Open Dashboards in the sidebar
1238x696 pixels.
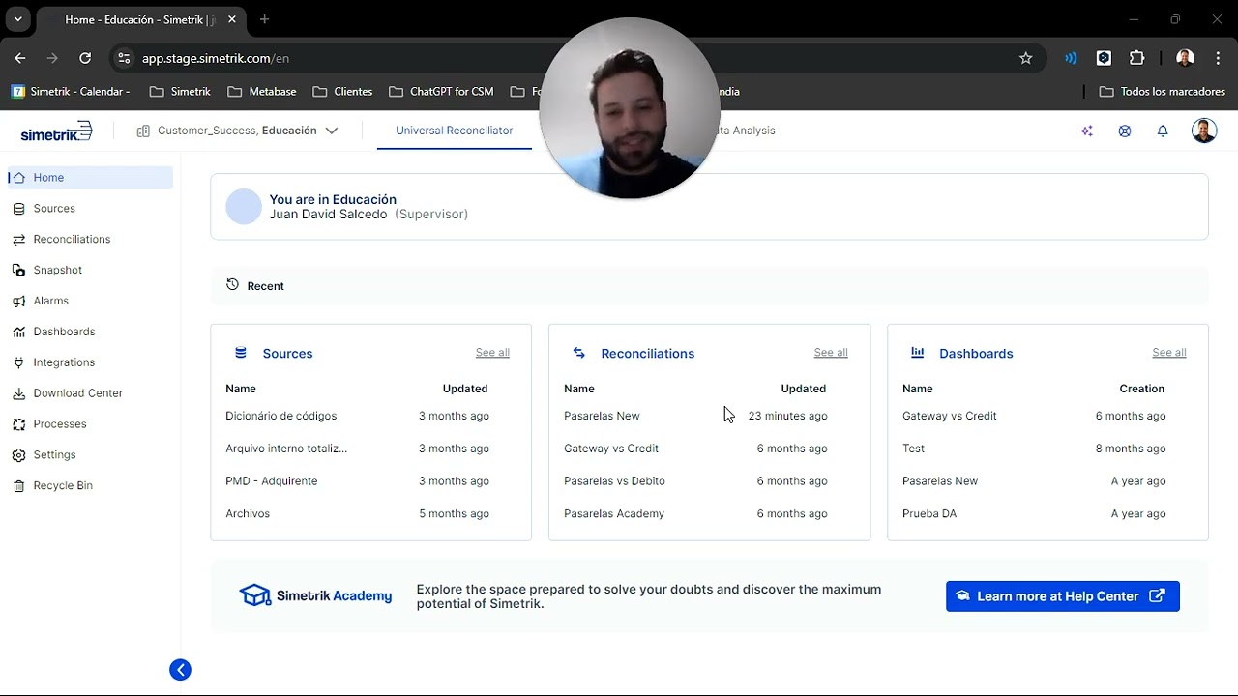[x=64, y=333]
